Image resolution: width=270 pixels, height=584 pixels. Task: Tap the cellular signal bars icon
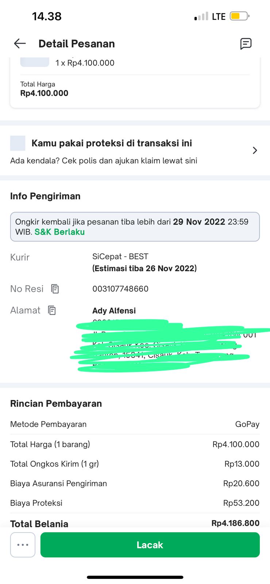click(x=201, y=16)
